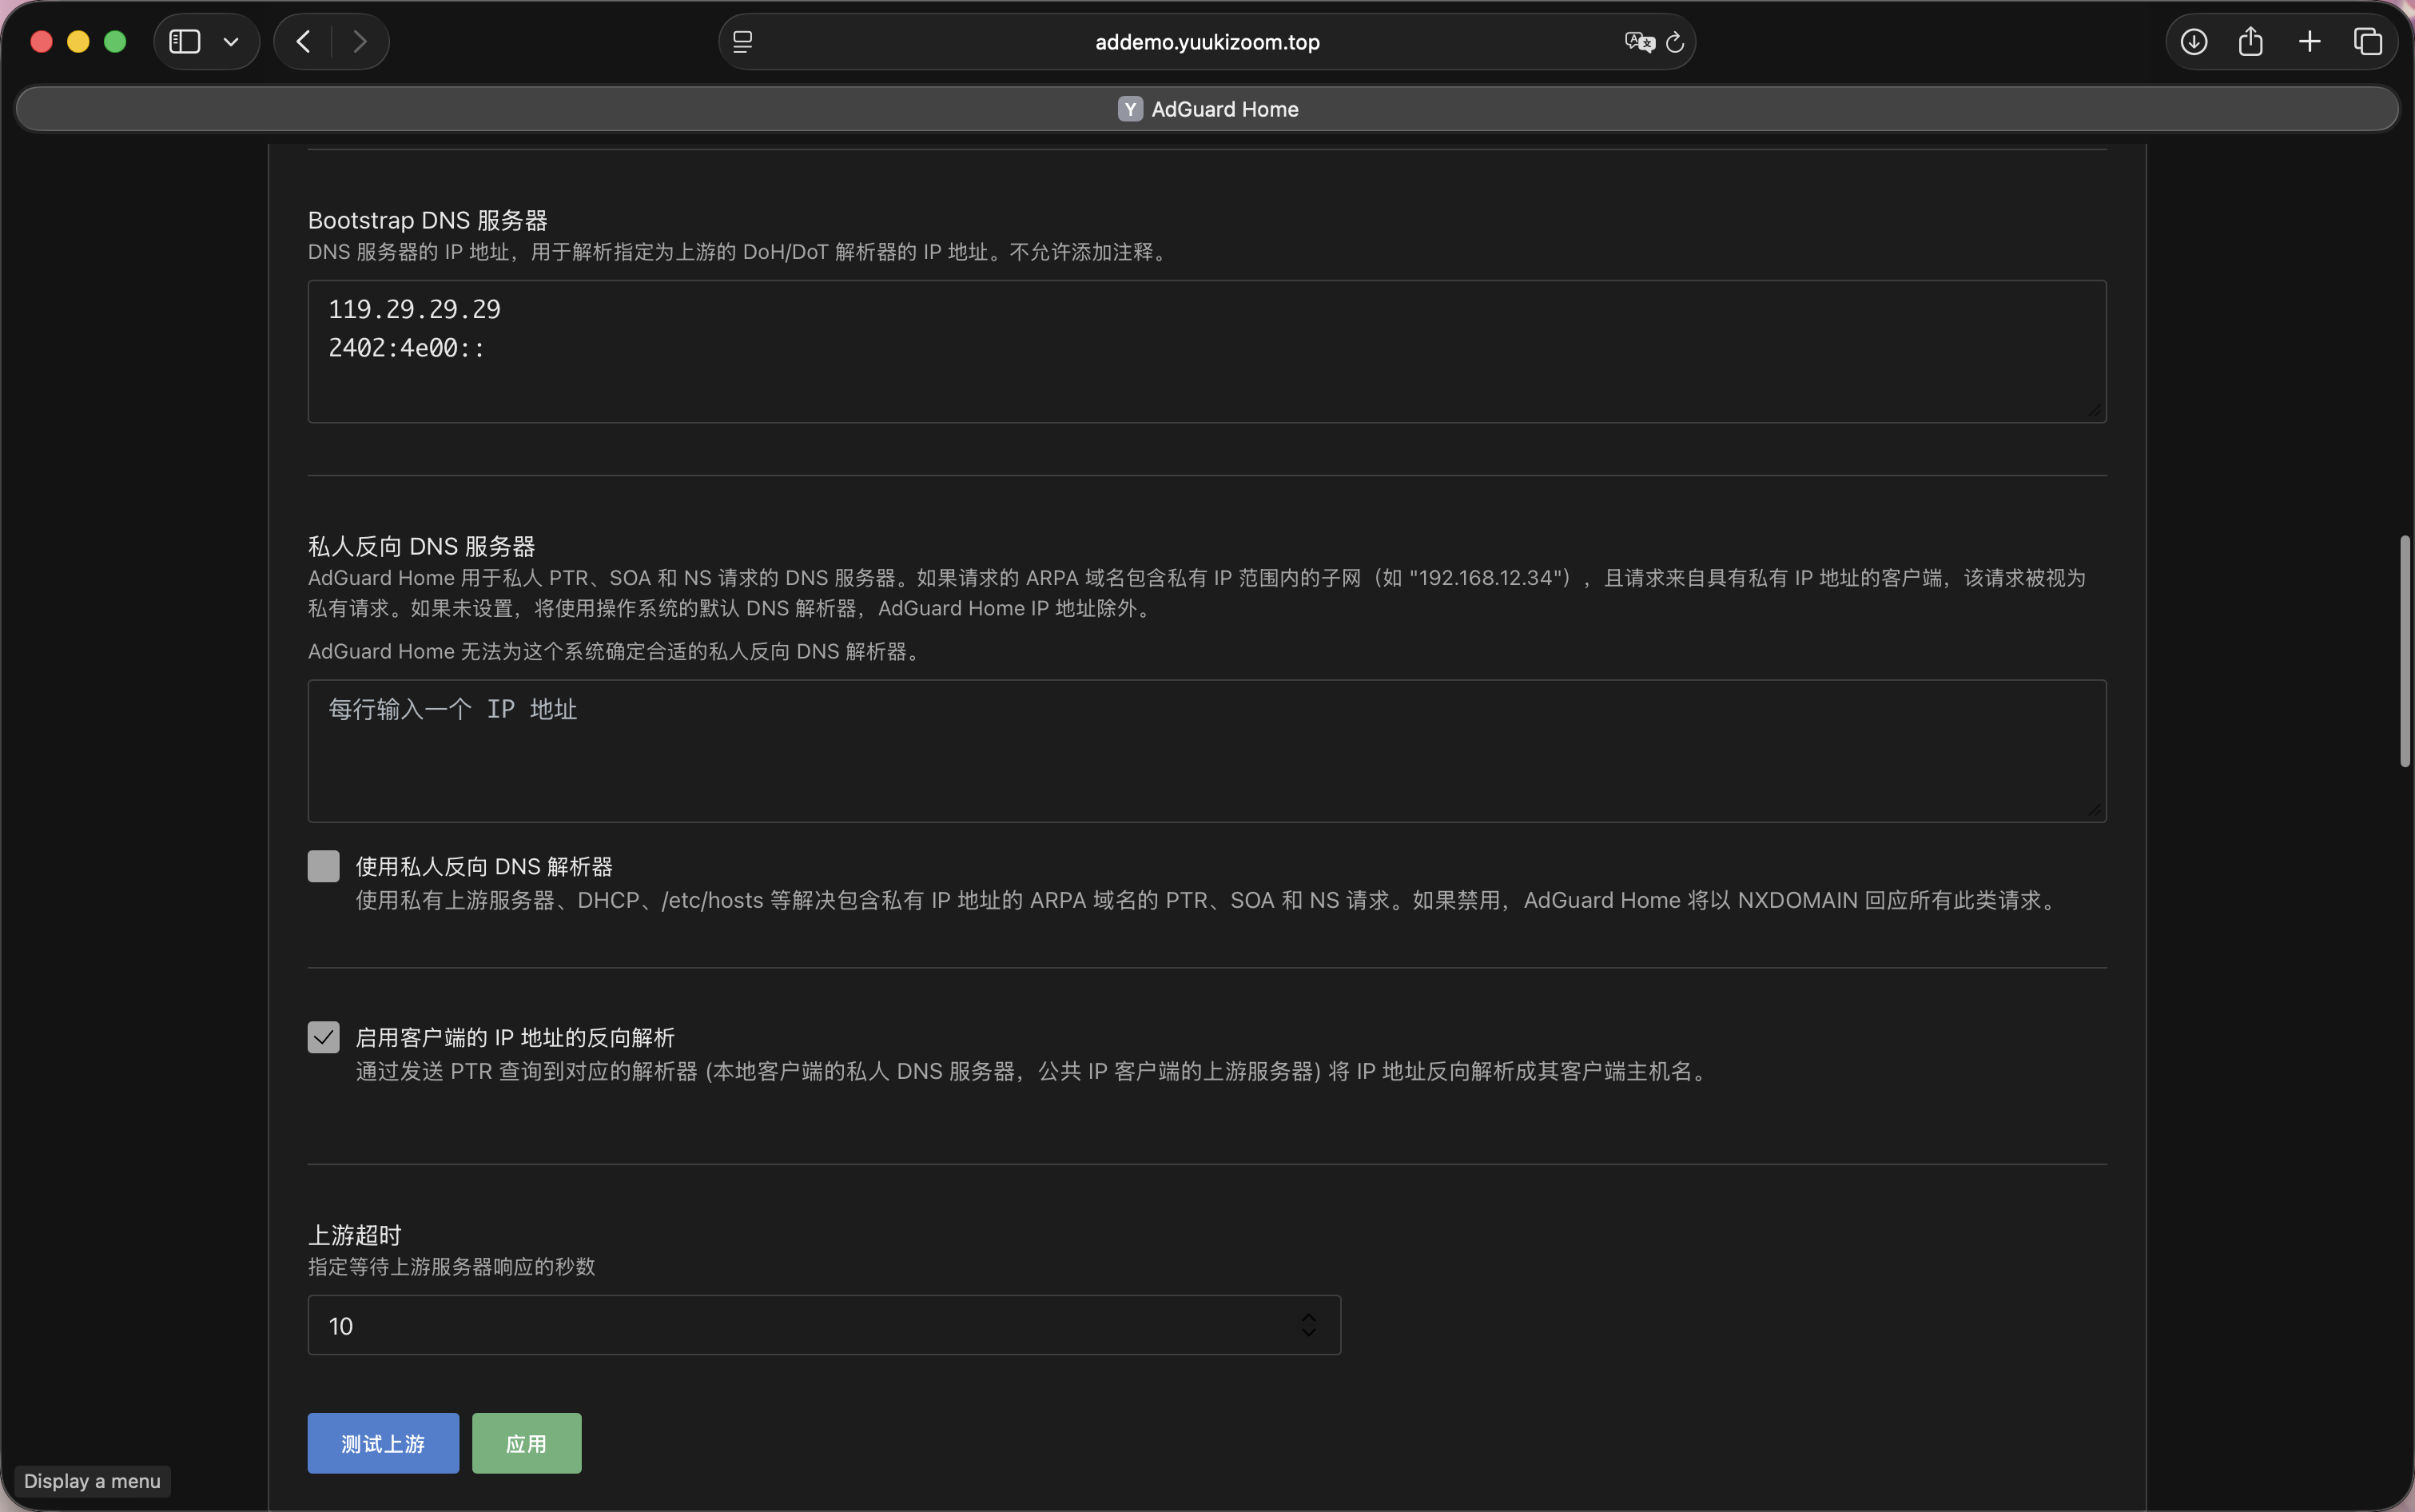Click the translate page icon
The width and height of the screenshot is (2415, 1512).
pos(1639,42)
